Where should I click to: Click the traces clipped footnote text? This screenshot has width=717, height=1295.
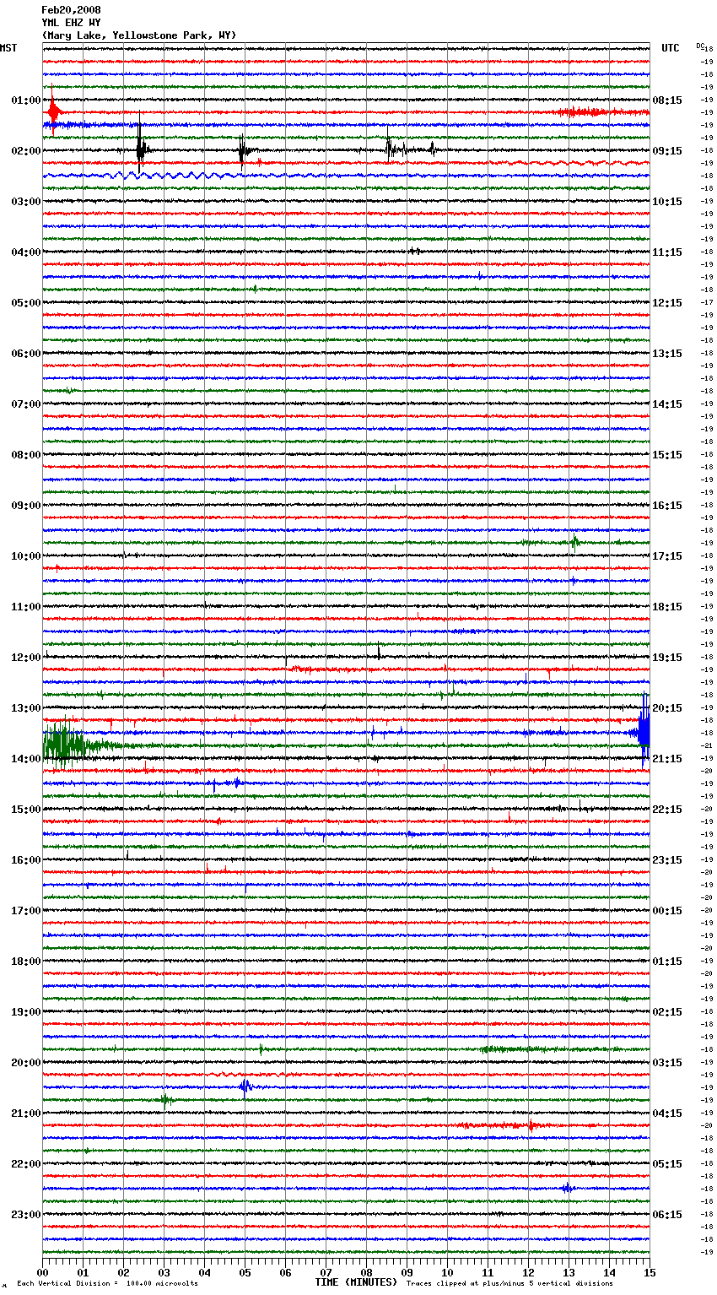pos(509,1283)
